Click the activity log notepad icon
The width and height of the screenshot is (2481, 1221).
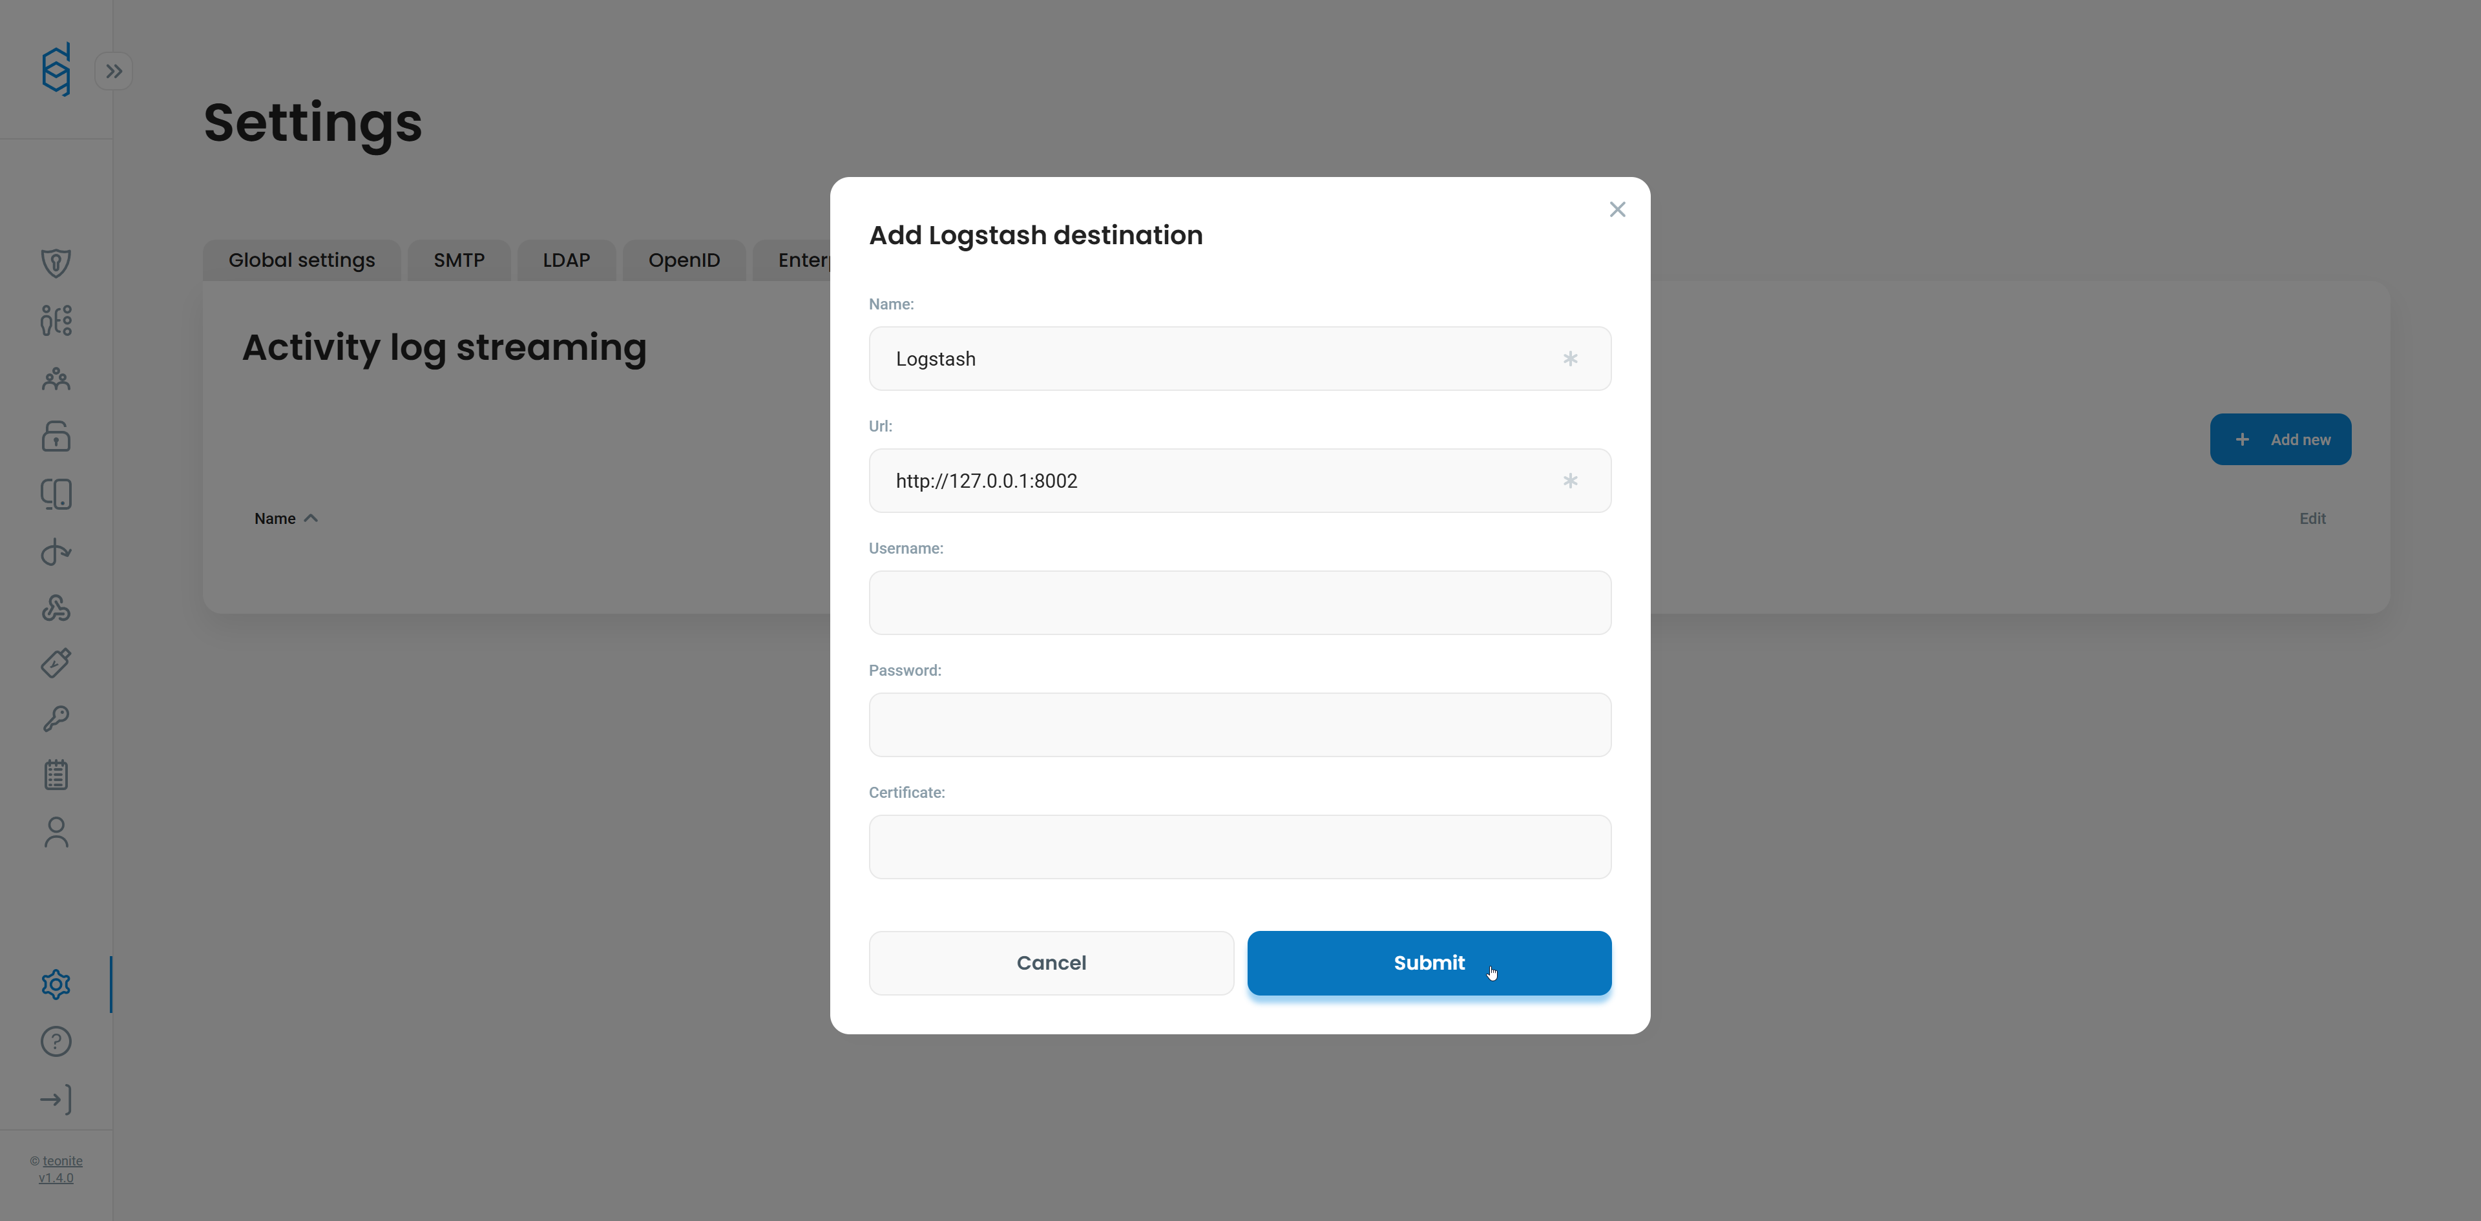56,774
